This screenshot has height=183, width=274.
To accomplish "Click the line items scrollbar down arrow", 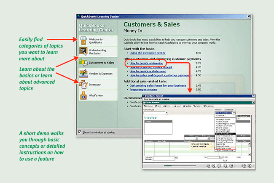I will pos(250,154).
